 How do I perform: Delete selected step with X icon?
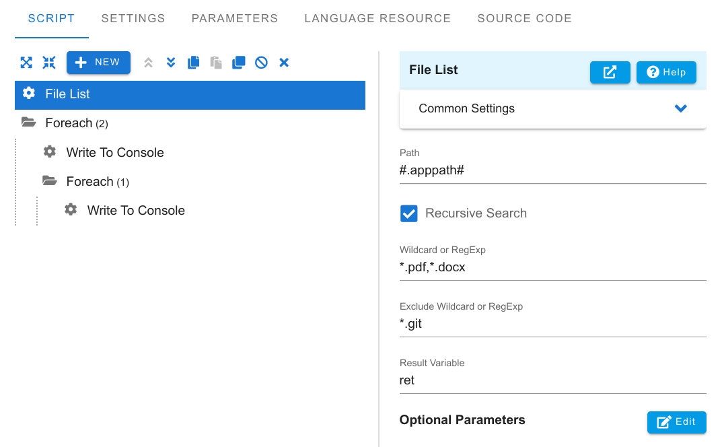click(x=284, y=62)
